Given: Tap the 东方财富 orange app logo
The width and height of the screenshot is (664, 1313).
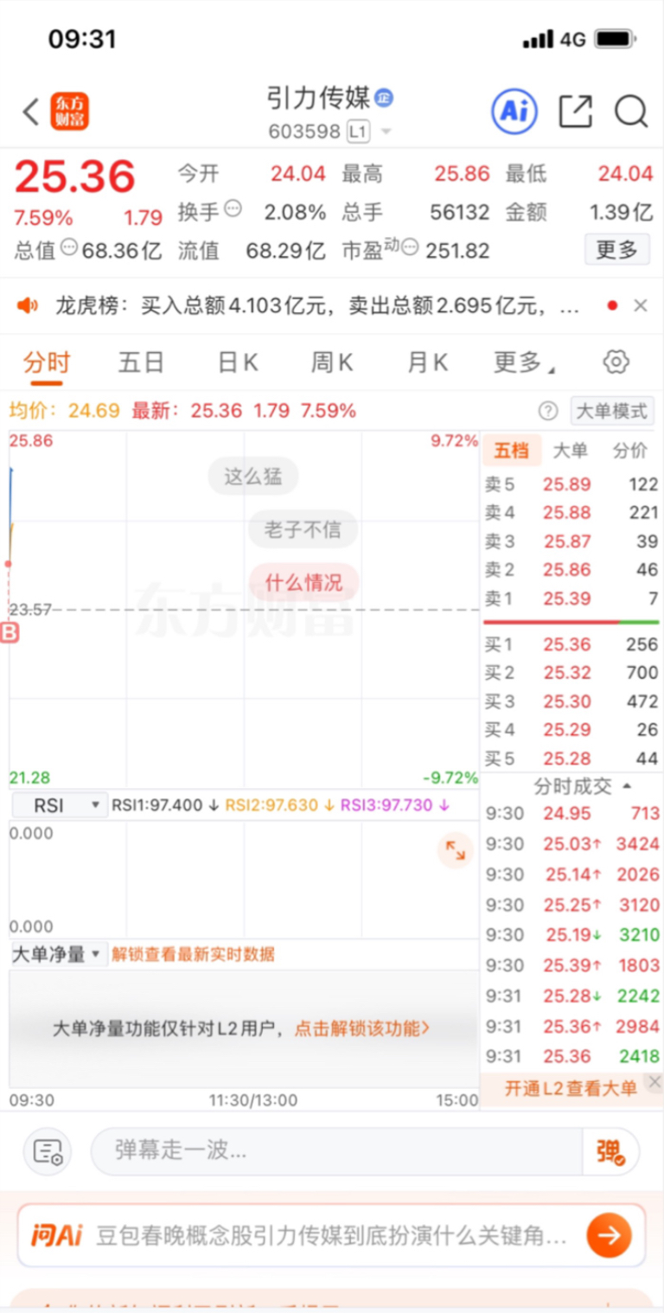Looking at the screenshot, I should [69, 112].
